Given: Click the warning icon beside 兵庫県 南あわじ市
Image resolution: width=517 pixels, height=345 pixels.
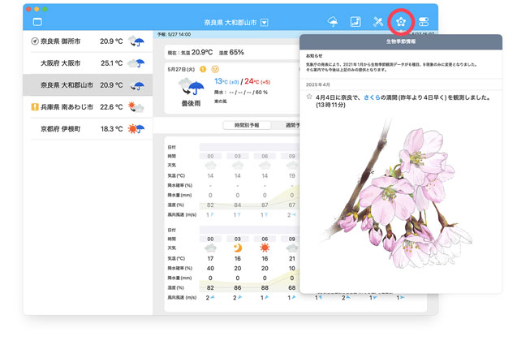Looking at the screenshot, I should [x=33, y=107].
